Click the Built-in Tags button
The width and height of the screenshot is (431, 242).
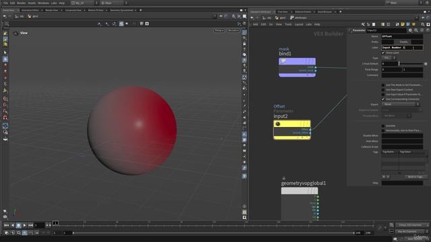click(416, 177)
